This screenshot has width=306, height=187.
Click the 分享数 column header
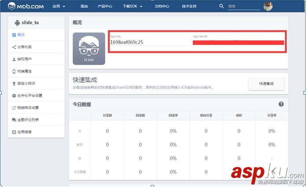107,115
